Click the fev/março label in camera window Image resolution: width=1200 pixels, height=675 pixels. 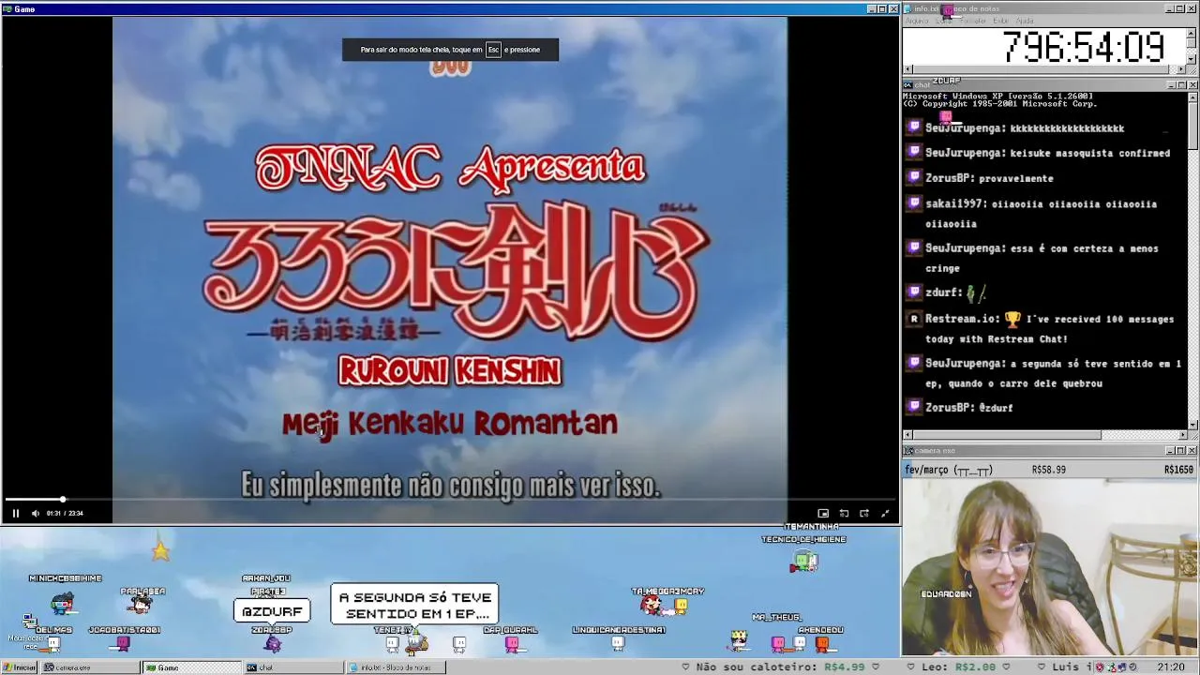(948, 470)
